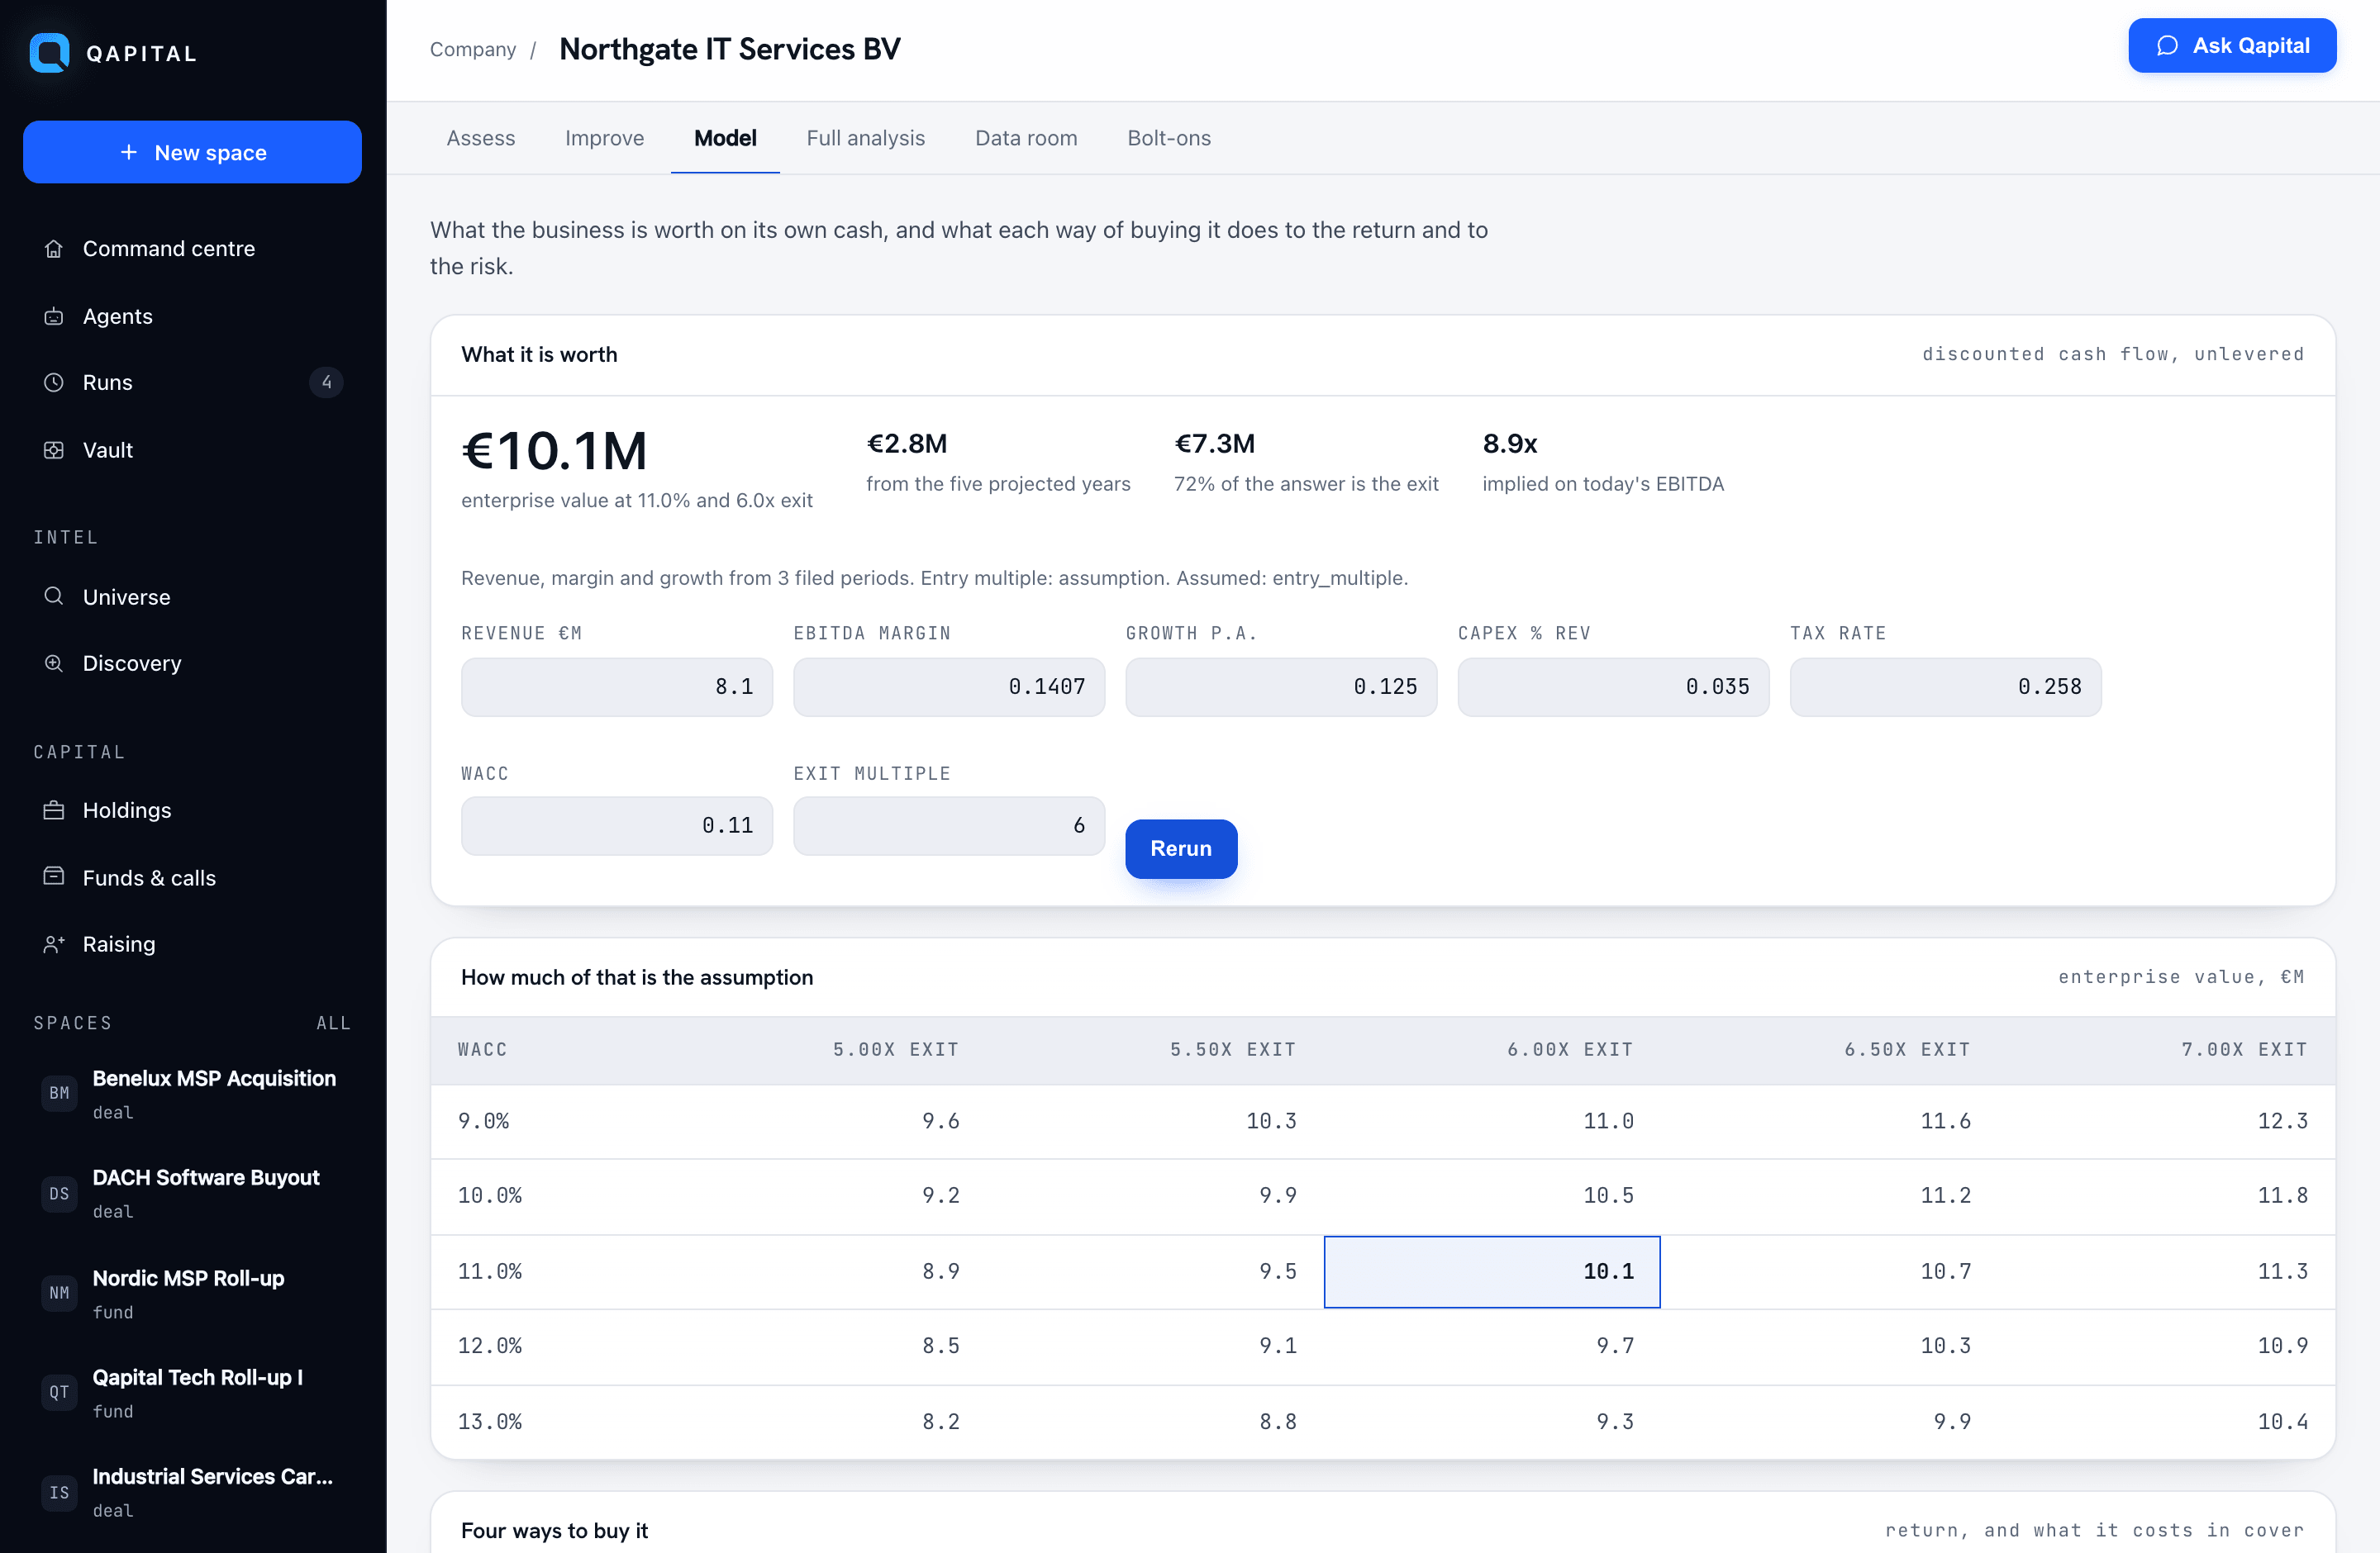
Task: Open the Full analysis tab
Action: [x=865, y=138]
